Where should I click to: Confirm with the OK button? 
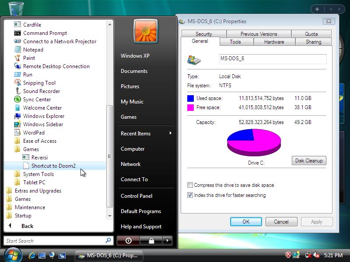(x=246, y=222)
